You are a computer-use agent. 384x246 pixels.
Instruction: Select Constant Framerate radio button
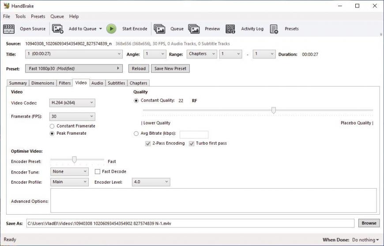pos(52,126)
